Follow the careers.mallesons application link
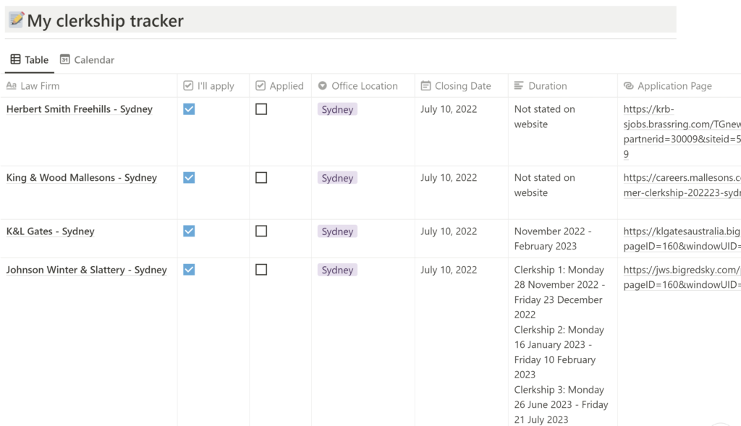The height and width of the screenshot is (426, 741). pos(682,185)
